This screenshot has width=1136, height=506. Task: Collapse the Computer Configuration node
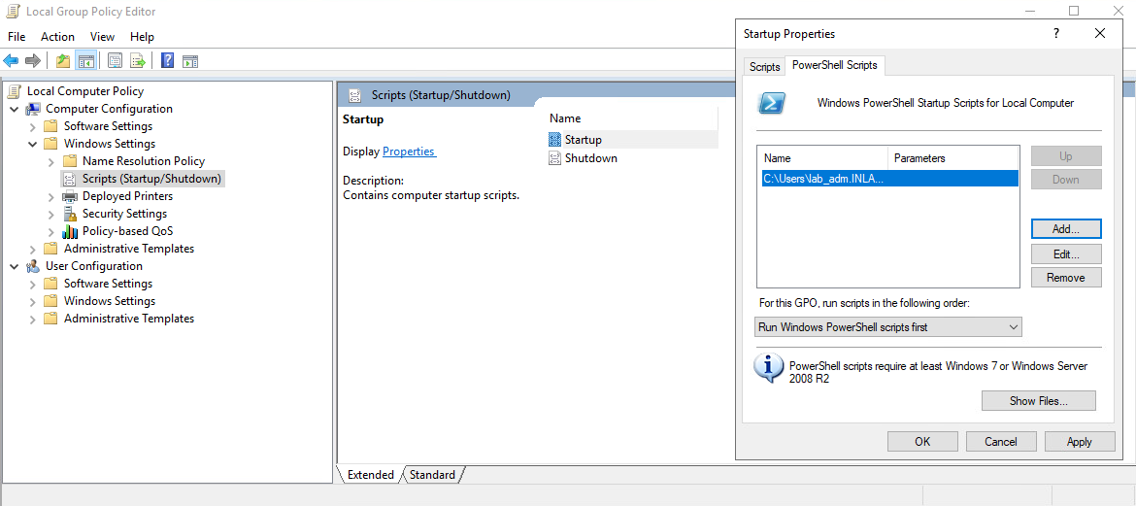pyautogui.click(x=15, y=109)
